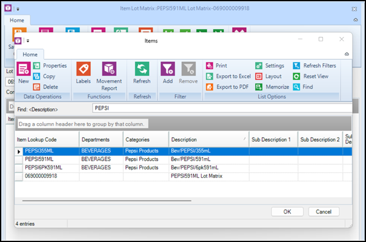Click the New item icon

[24, 69]
